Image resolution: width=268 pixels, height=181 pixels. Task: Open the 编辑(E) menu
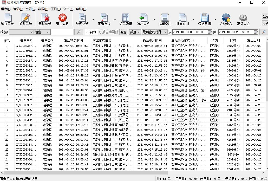click(x=18, y=9)
